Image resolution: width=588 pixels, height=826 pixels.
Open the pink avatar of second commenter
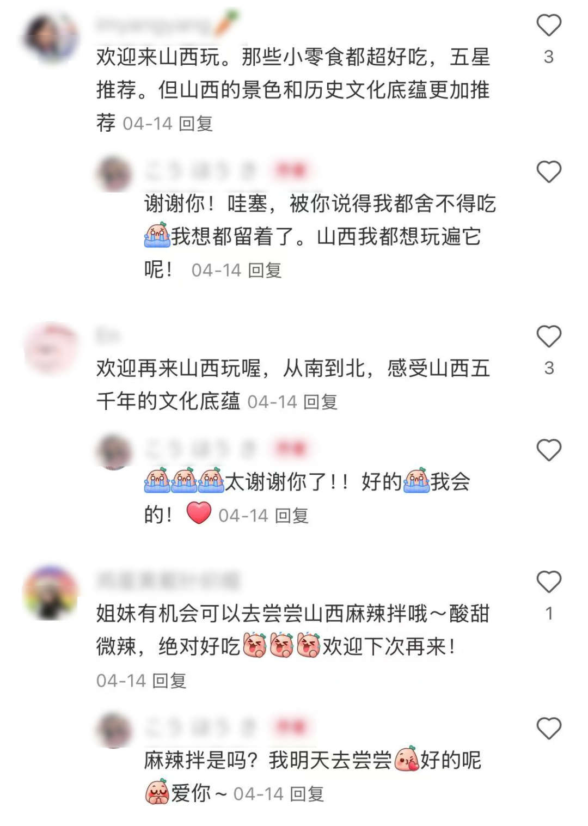coord(52,348)
